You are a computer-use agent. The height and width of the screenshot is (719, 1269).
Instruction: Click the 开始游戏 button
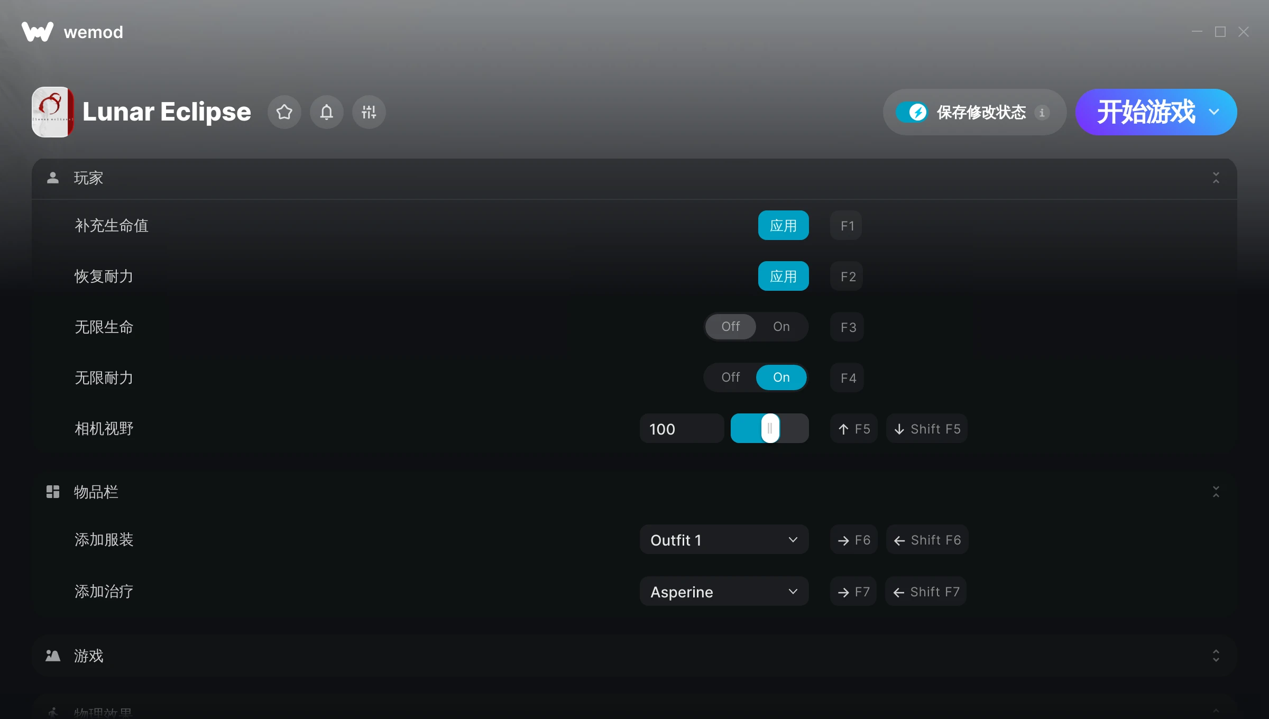tap(1145, 112)
